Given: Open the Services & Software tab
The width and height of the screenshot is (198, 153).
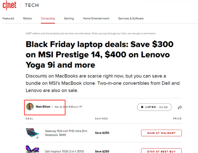Looking at the screenshot, I should pos(131,18).
